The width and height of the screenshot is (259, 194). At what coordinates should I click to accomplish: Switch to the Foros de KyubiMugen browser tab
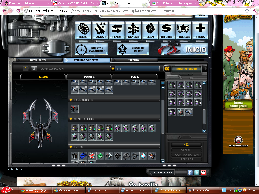tap(26, 3)
